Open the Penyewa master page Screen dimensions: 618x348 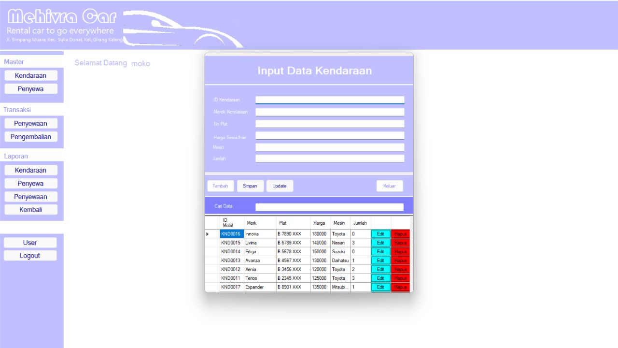tap(30, 88)
